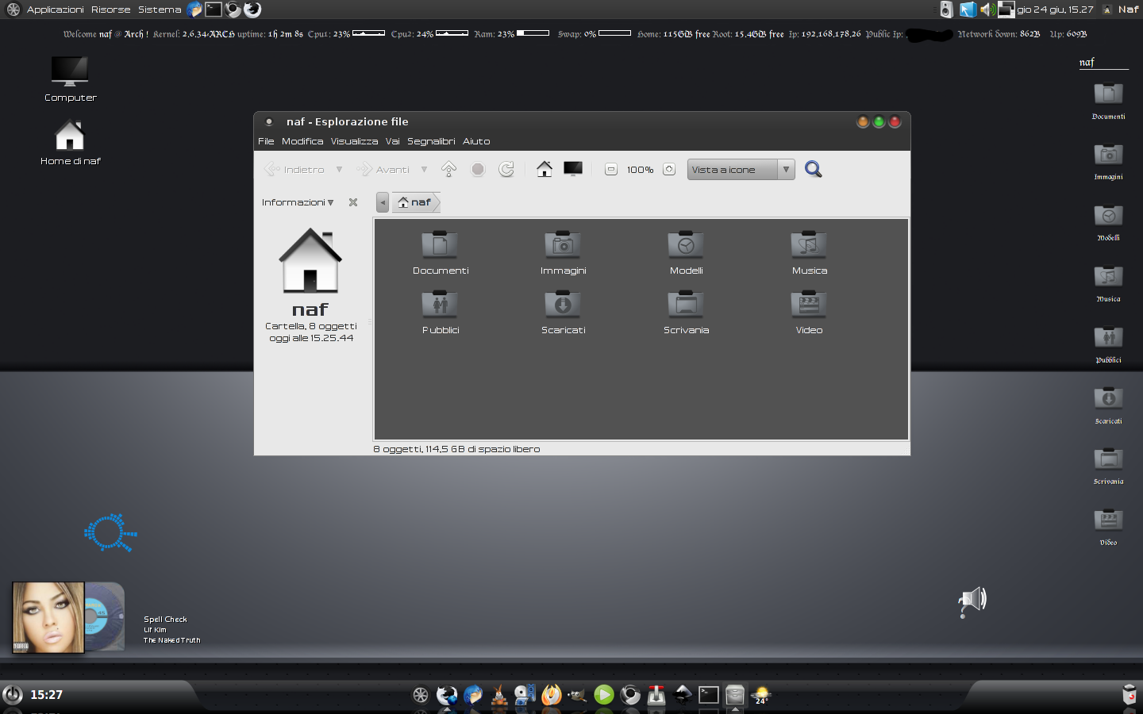Screen dimensions: 1143x714
Task: Open the Vai menu
Action: [x=392, y=141]
